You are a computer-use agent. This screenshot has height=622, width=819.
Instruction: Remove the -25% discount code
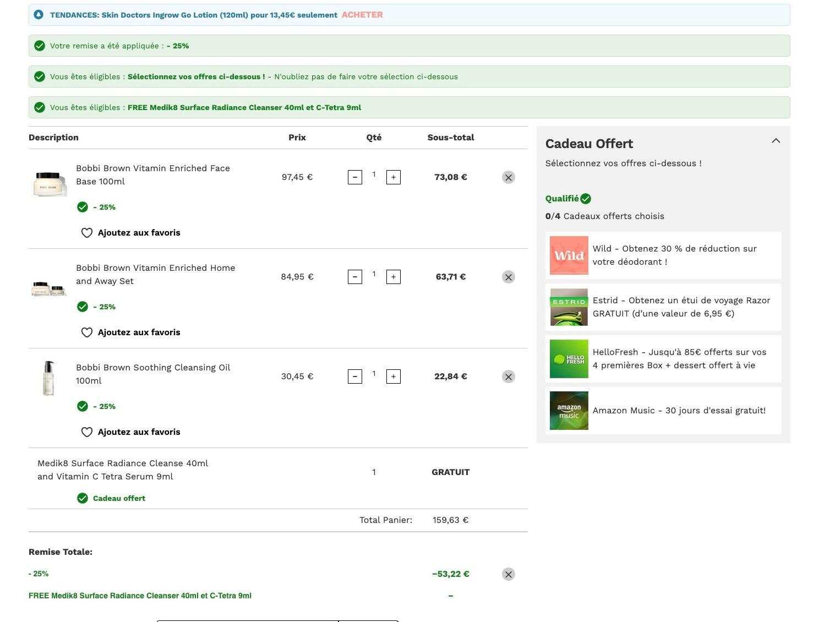click(x=509, y=574)
